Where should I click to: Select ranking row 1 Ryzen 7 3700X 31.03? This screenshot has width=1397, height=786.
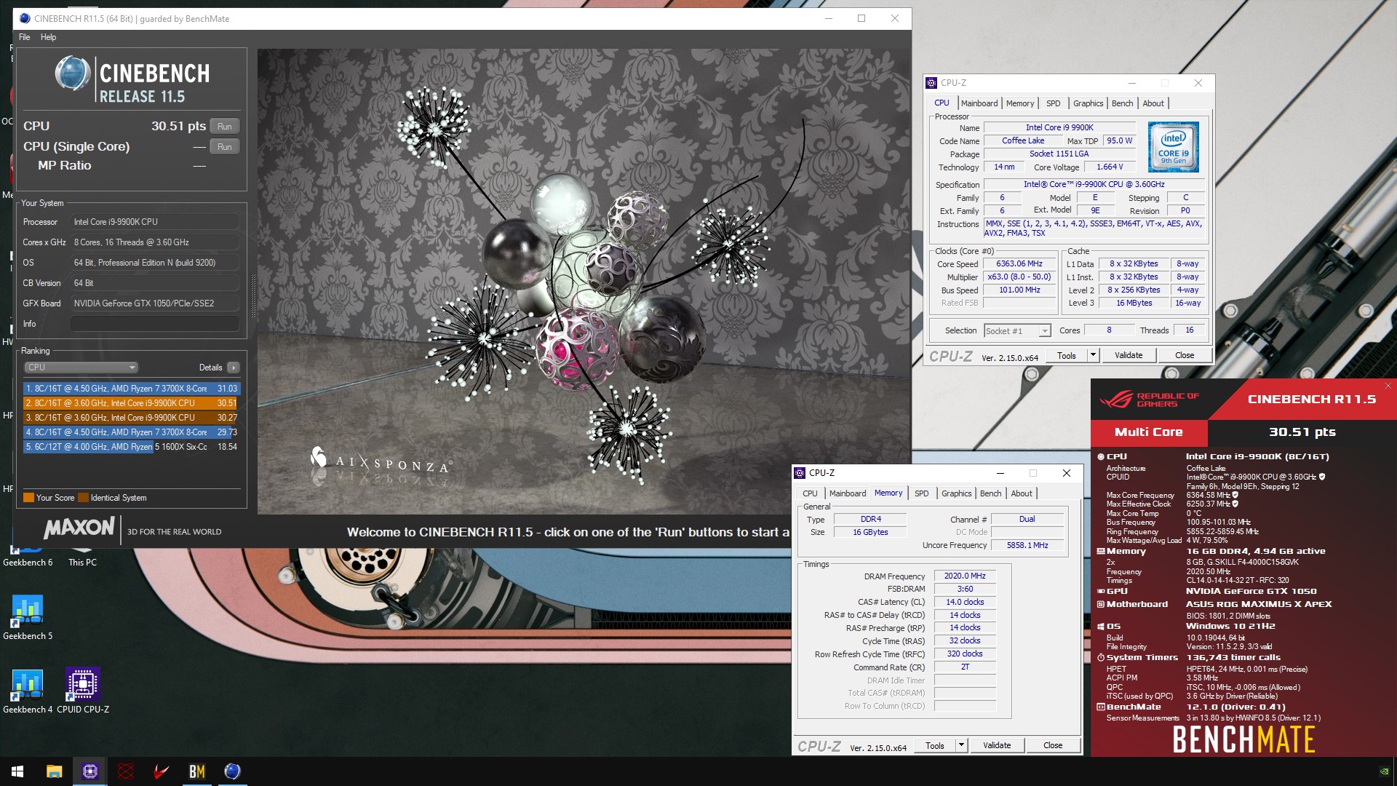point(131,389)
